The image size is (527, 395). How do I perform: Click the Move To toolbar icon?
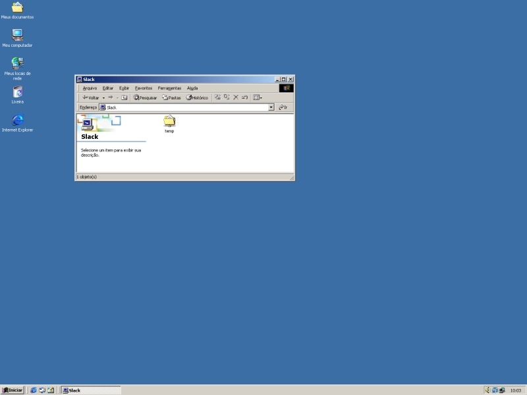[x=218, y=97]
